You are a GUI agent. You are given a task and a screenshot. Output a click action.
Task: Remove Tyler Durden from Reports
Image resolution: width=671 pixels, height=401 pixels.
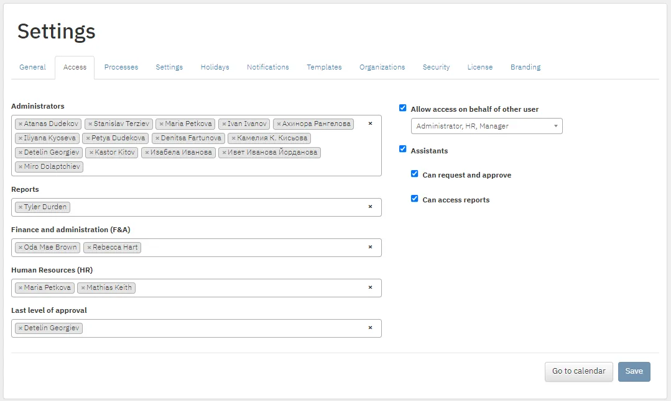[x=20, y=207]
